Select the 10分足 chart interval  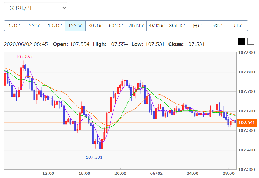[55, 26]
